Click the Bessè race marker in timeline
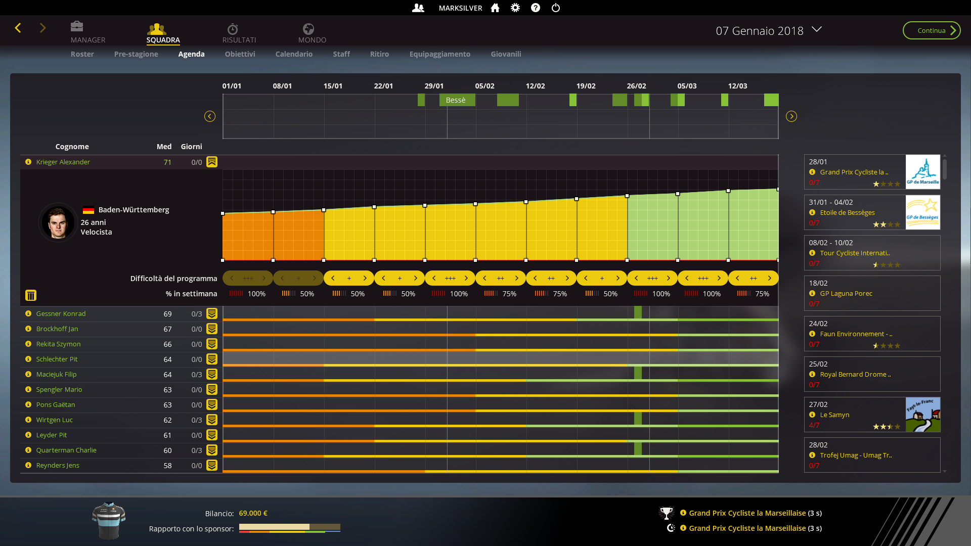Screen dimensions: 971x546 click(x=457, y=100)
